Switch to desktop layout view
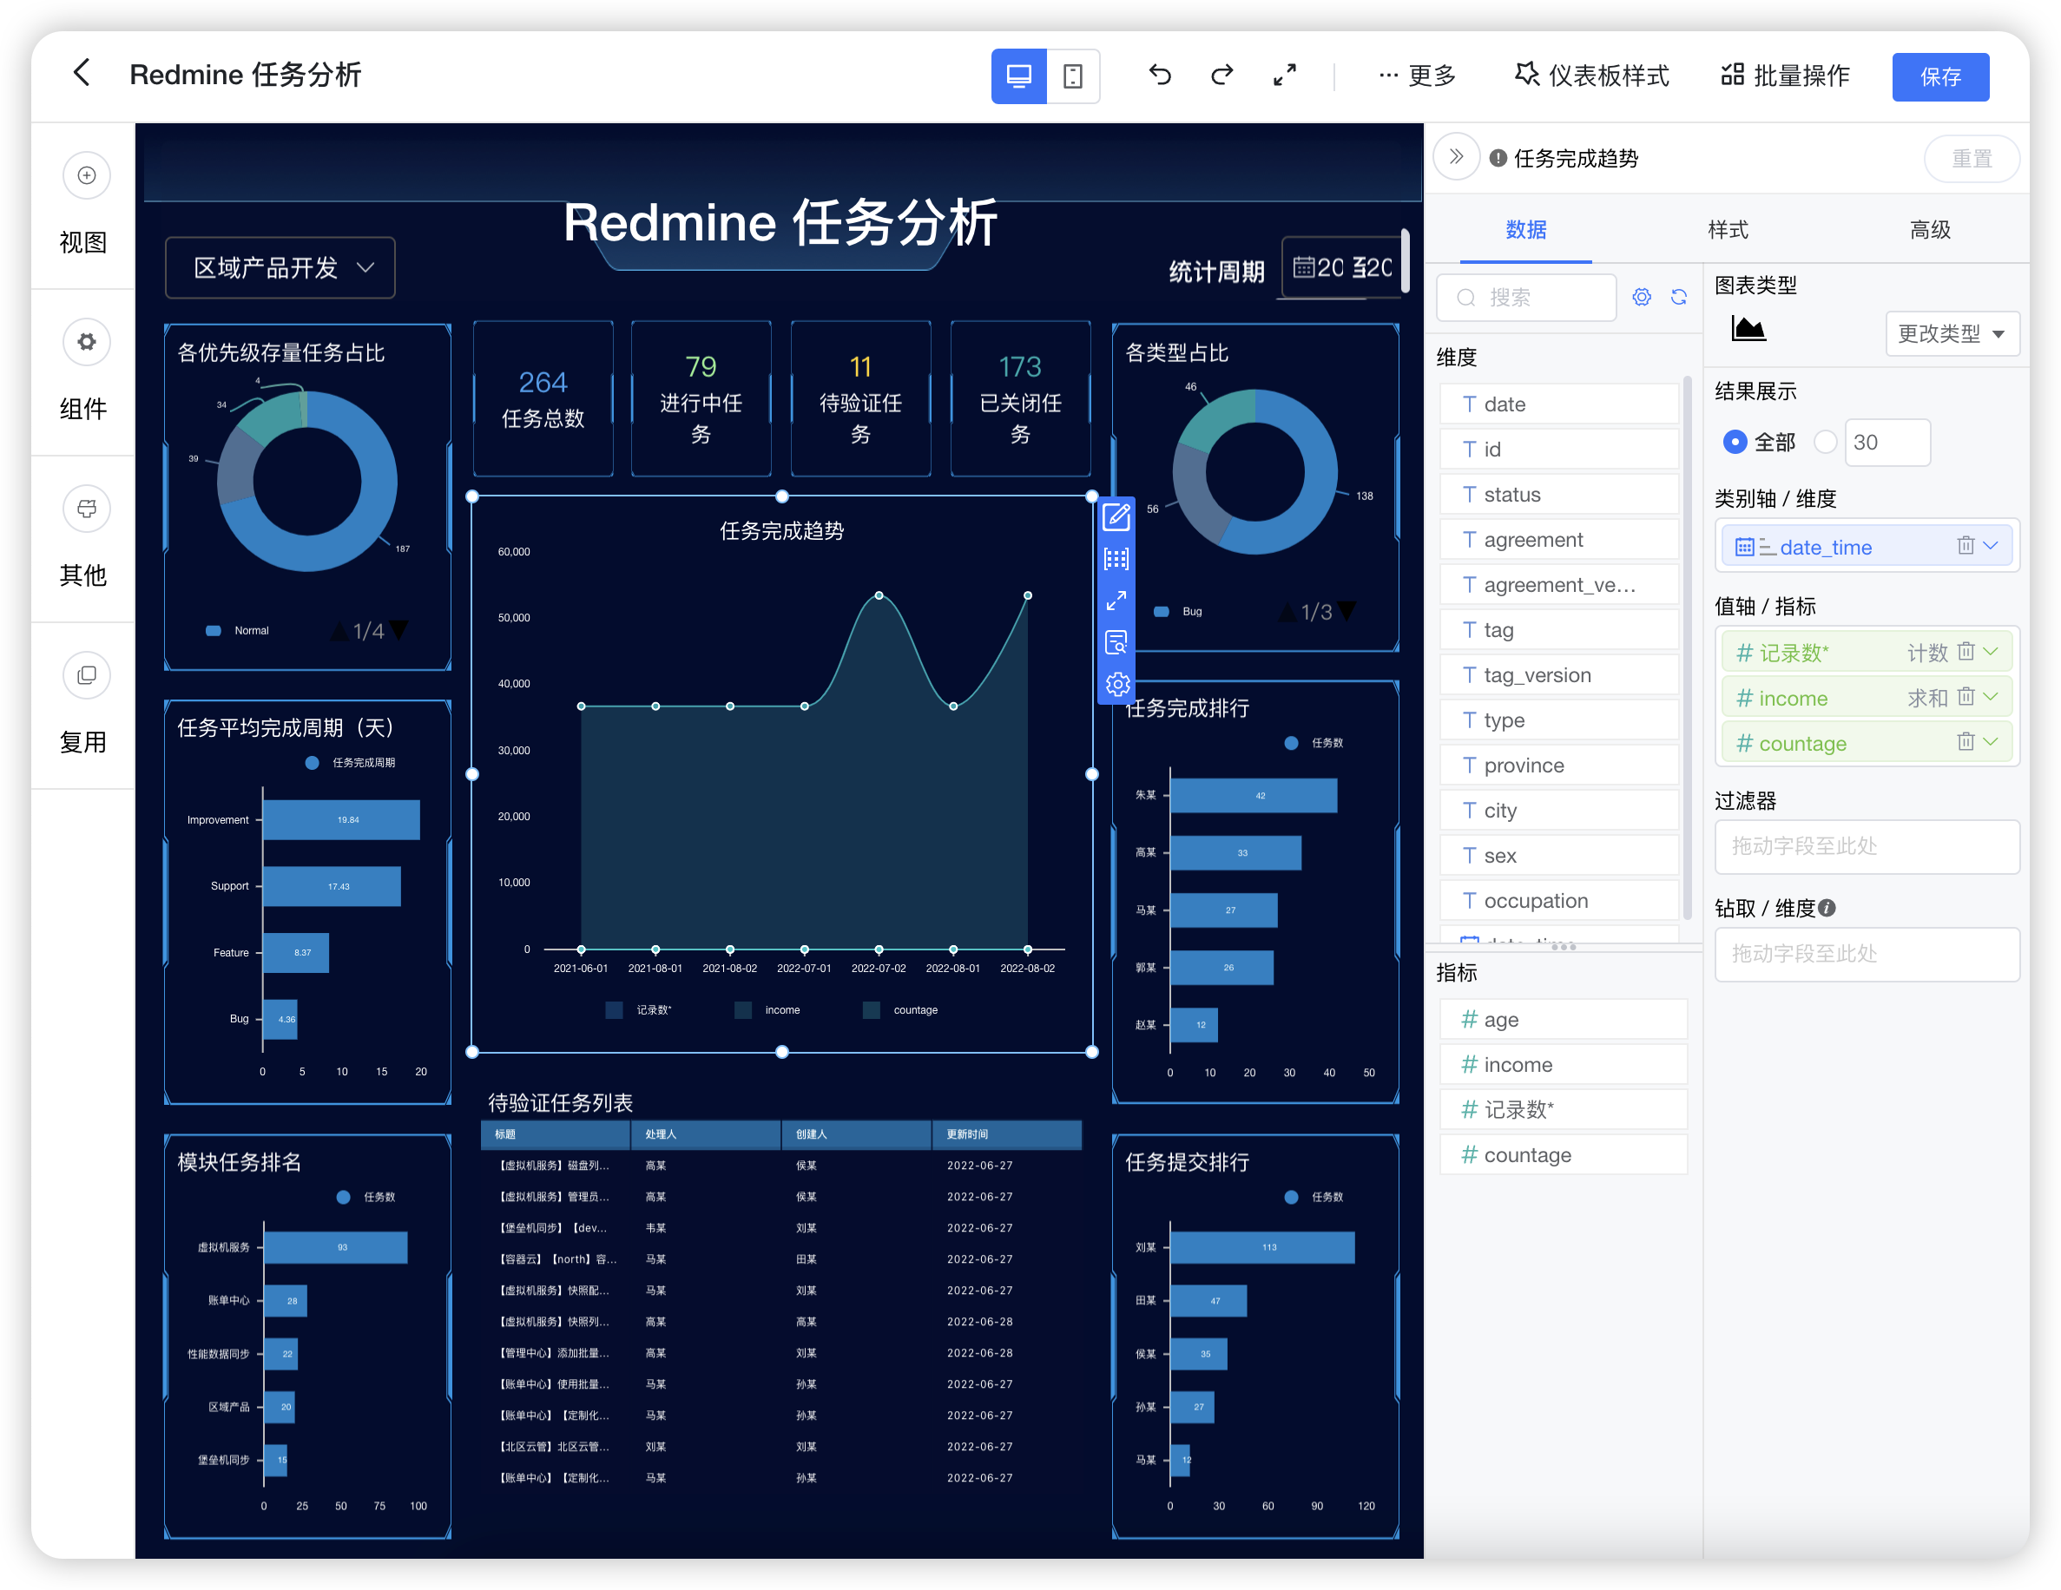Viewport: 2061px width, 1590px height. 1018,76
